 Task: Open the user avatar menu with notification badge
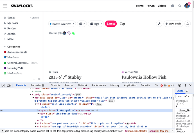tap(187, 6)
